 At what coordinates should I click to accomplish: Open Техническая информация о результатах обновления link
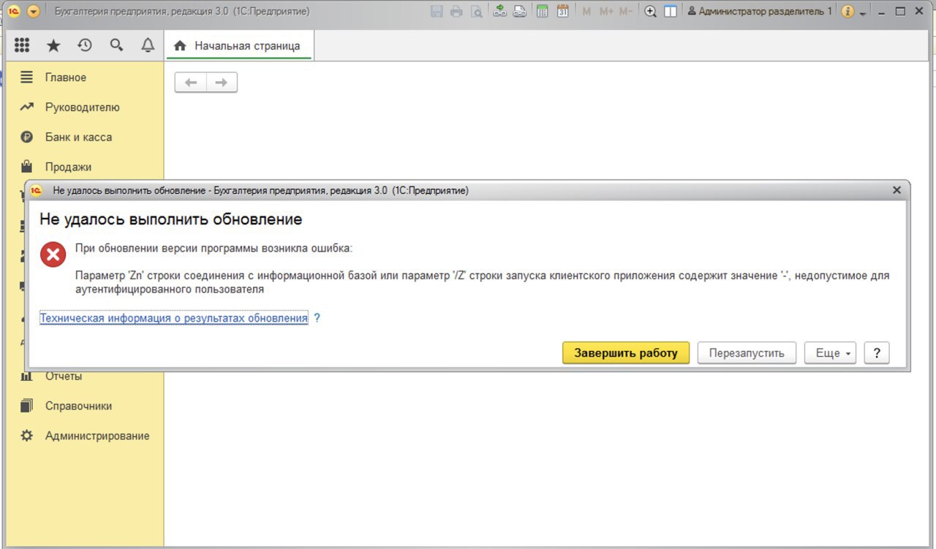point(174,319)
